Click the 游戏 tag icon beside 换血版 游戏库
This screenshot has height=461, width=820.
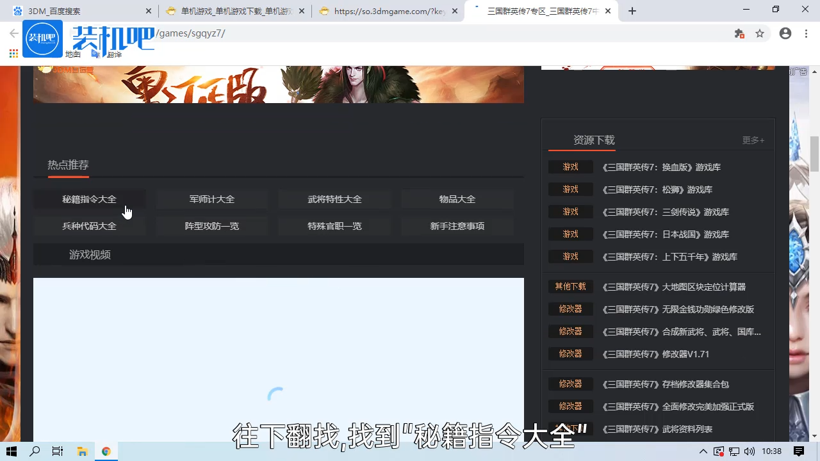click(570, 167)
